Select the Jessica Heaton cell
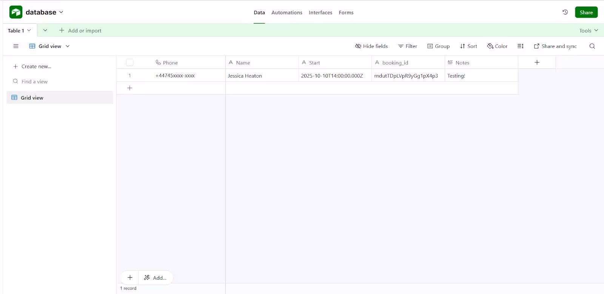604x294 pixels. pos(262,75)
